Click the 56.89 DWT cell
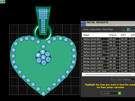The image size is (135, 101). coord(125,42)
